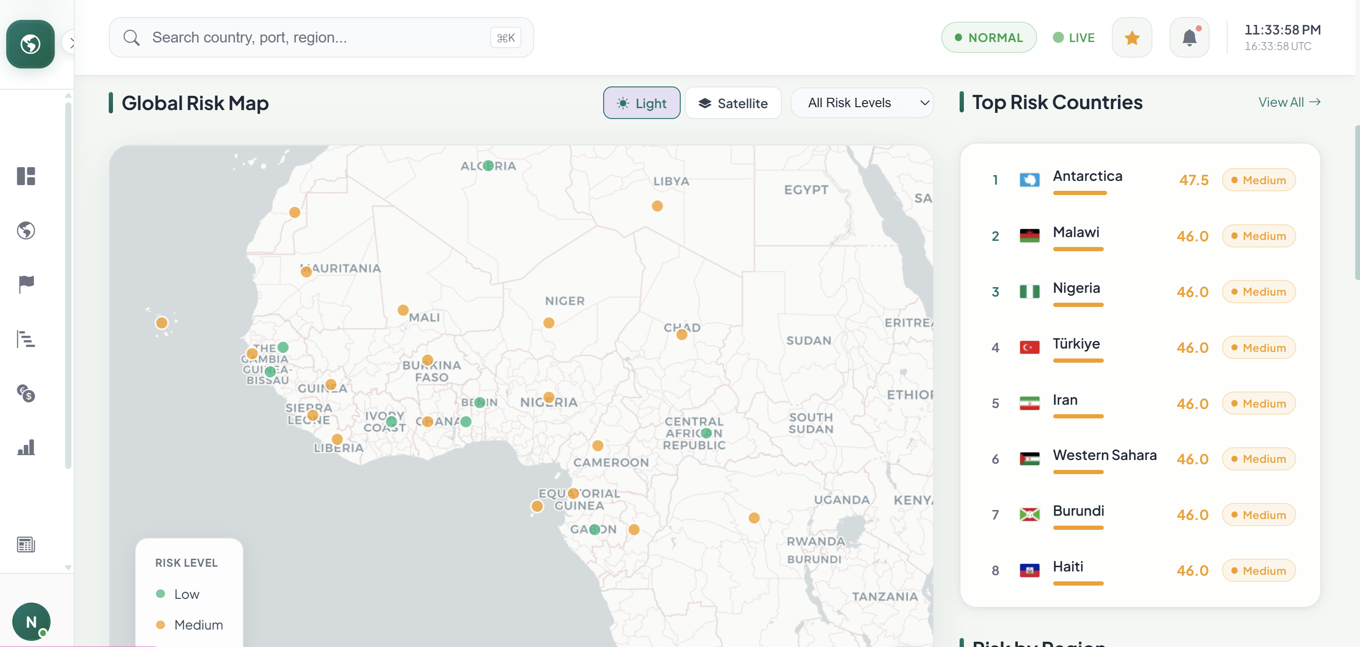Expand the sidebar with the chevron

pos(69,43)
